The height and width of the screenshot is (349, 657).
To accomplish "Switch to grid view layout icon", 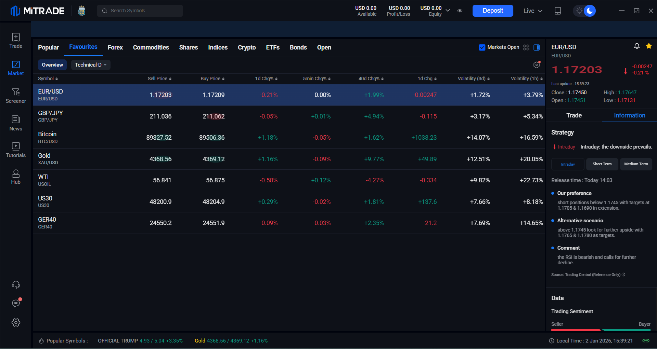I will point(526,47).
